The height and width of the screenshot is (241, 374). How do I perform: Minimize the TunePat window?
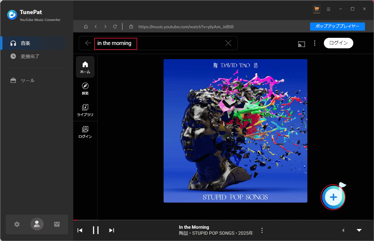tap(341, 9)
